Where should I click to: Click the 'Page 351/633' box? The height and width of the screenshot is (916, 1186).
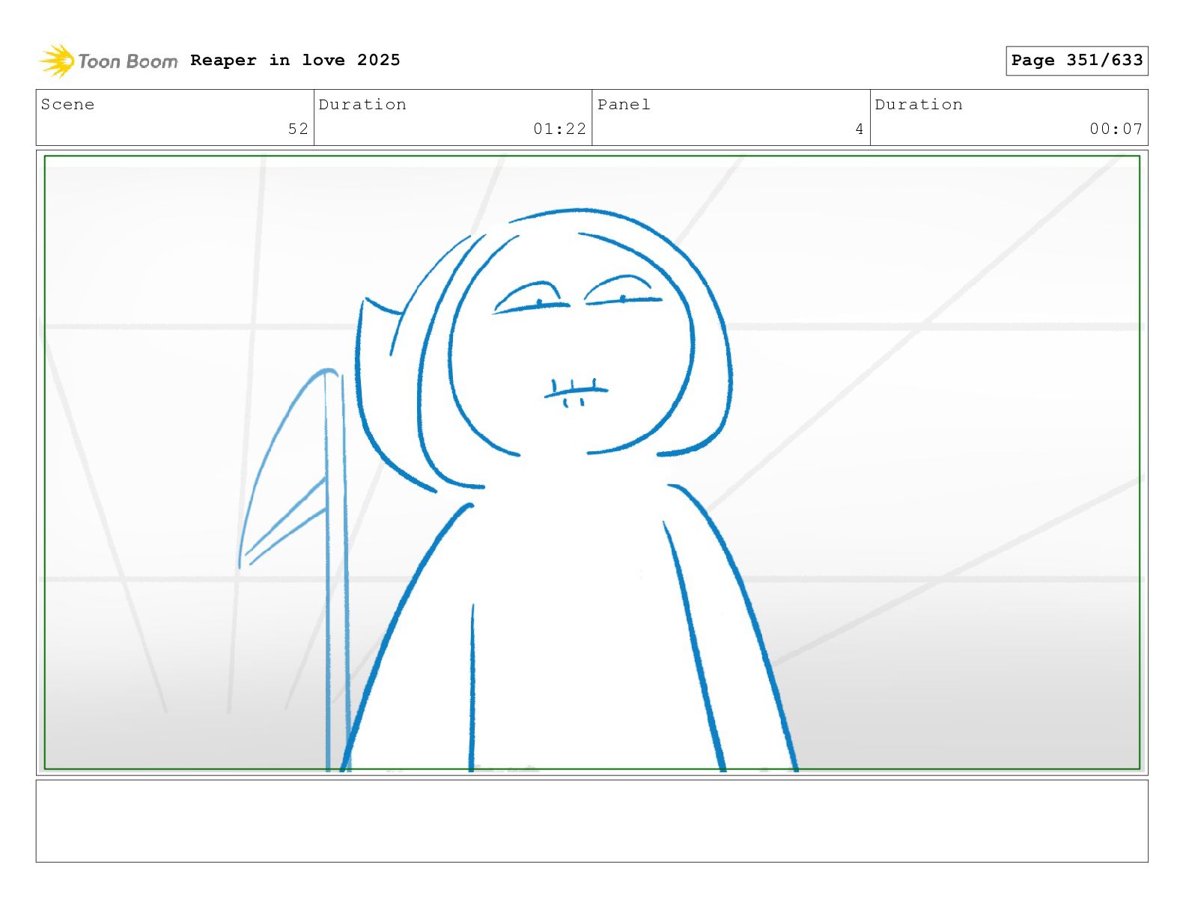(x=1077, y=61)
